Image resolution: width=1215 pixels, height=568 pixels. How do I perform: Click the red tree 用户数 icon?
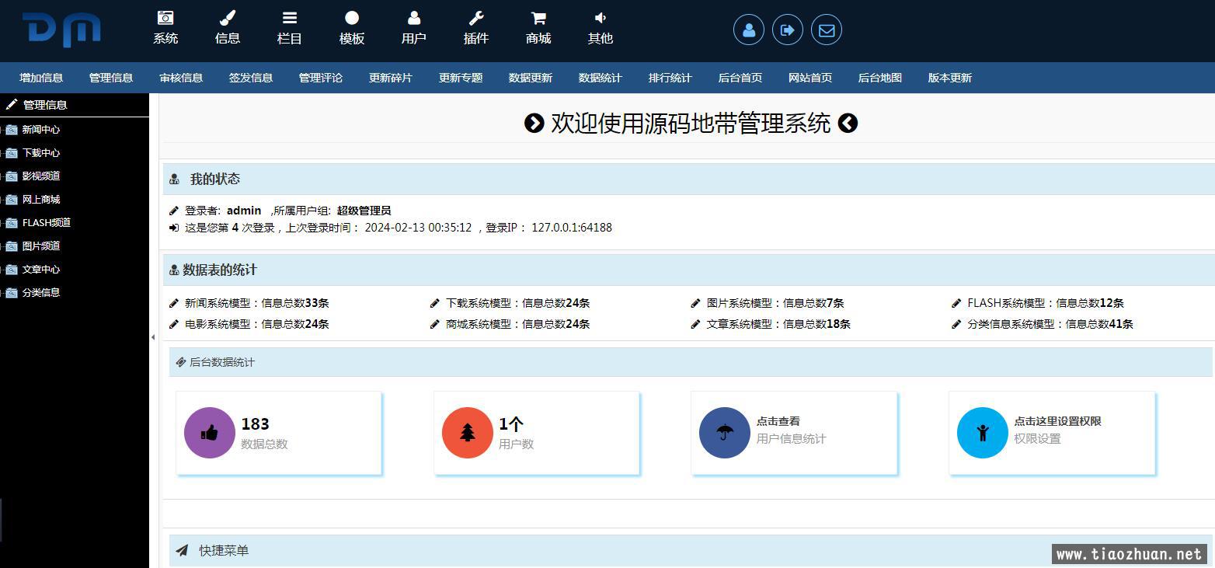click(468, 433)
